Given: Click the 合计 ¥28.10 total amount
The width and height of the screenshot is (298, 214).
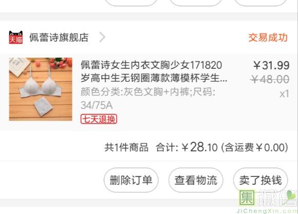Looking at the screenshot, I should 187,147.
